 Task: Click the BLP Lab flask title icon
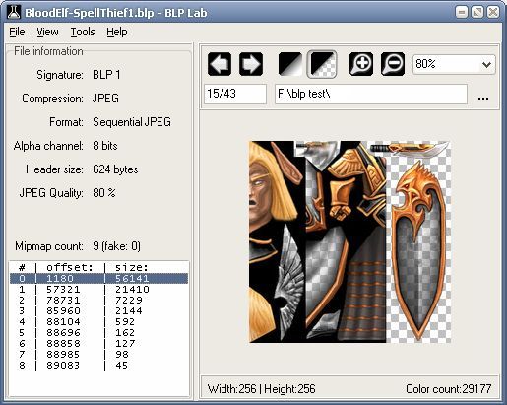14,12
